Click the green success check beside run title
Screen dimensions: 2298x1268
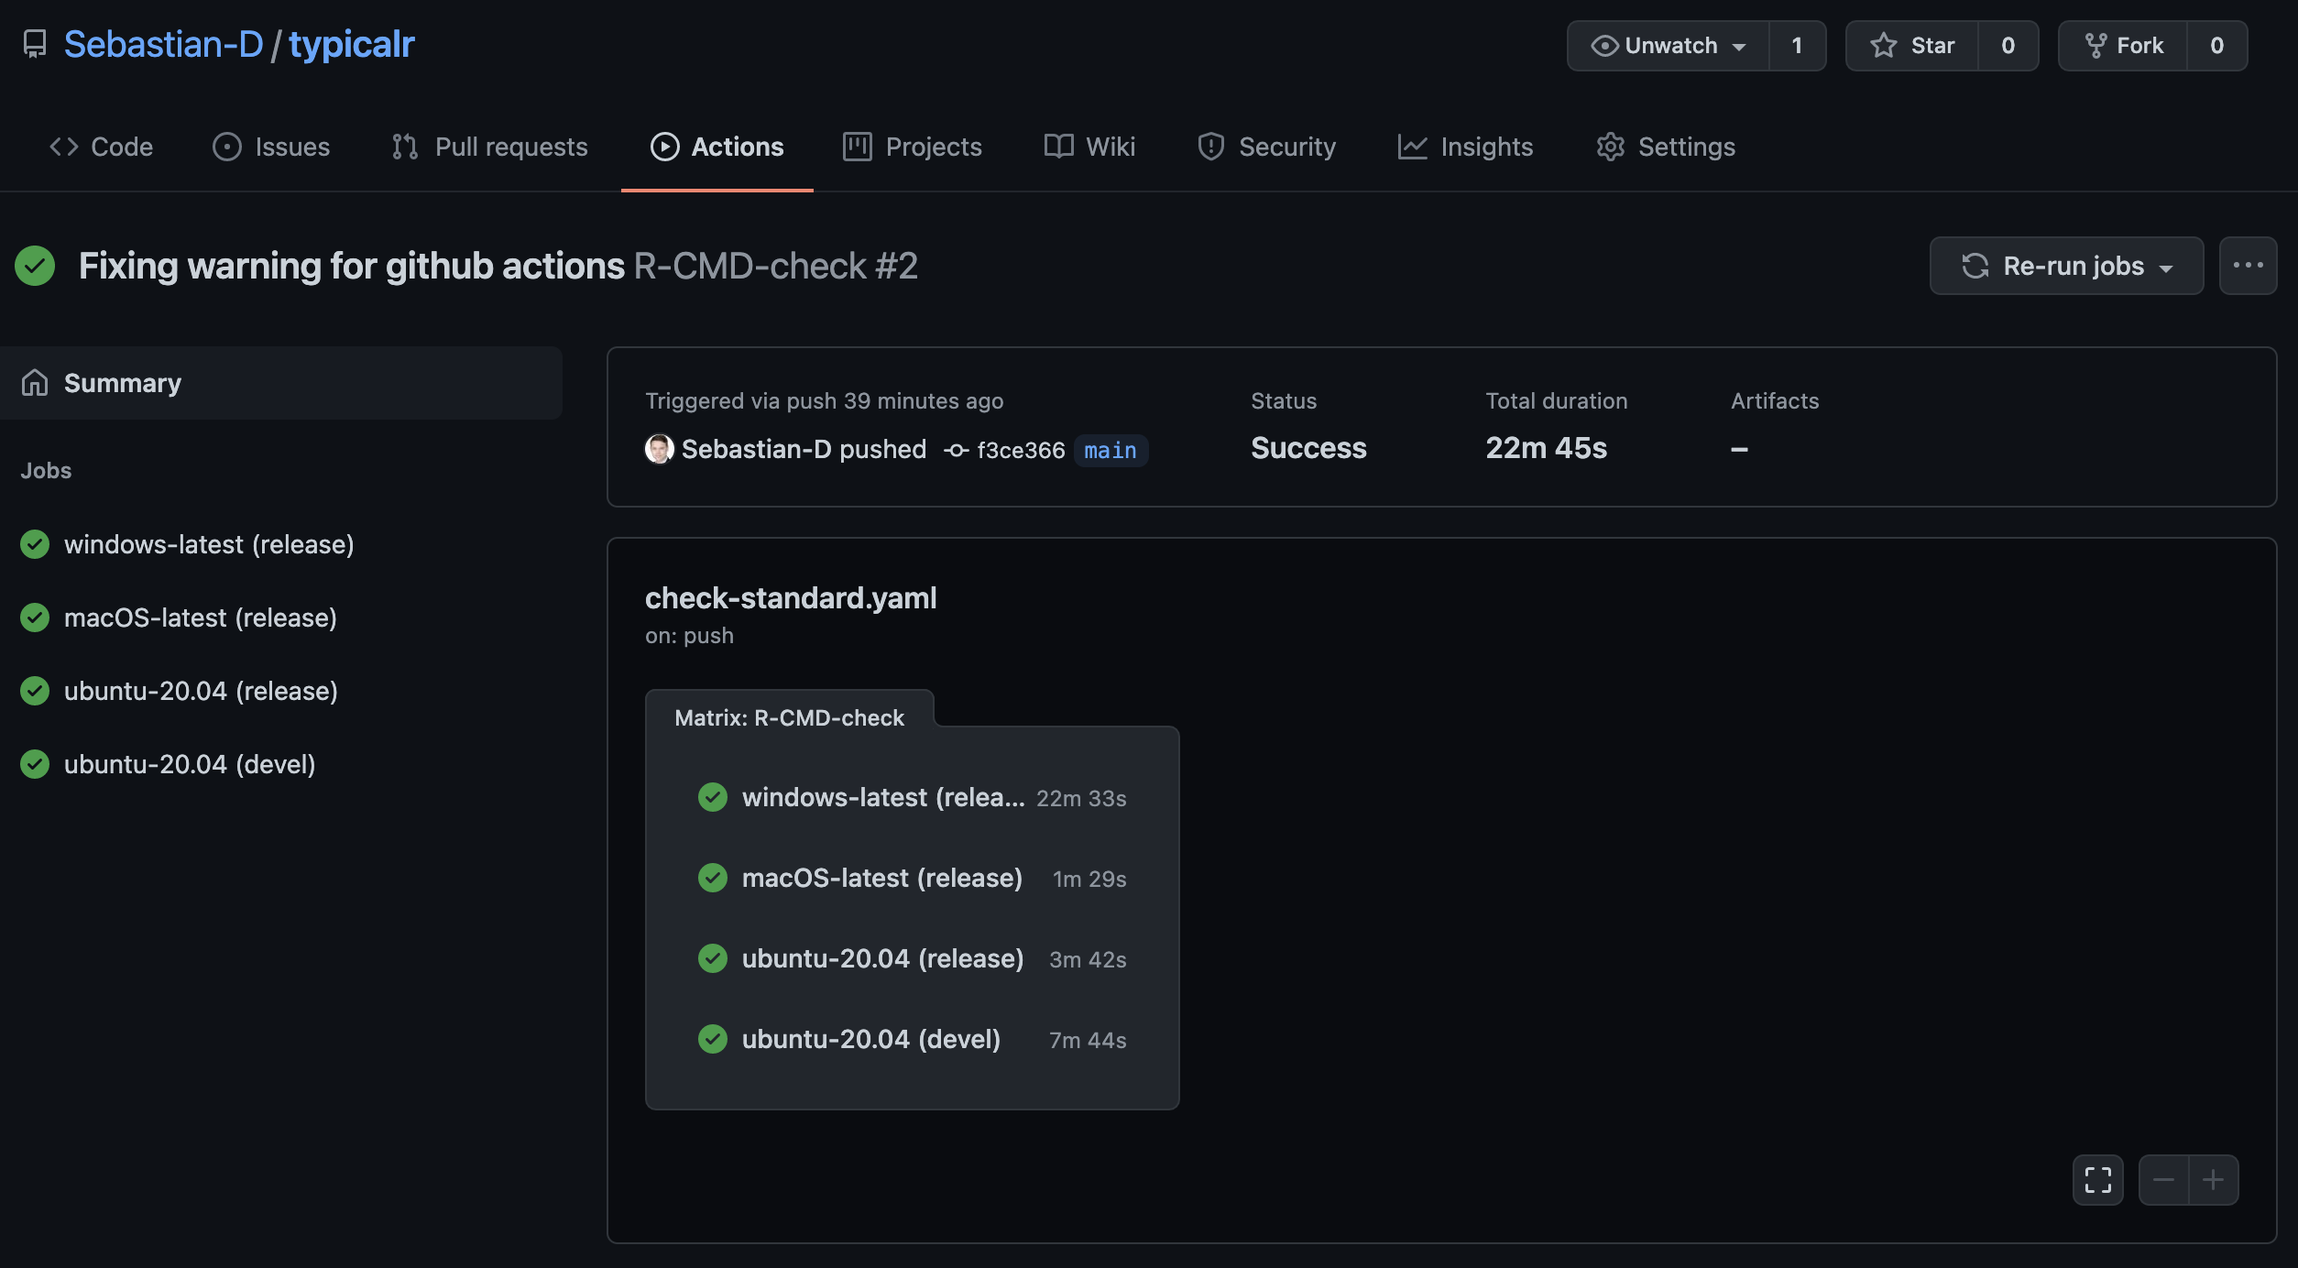click(35, 266)
